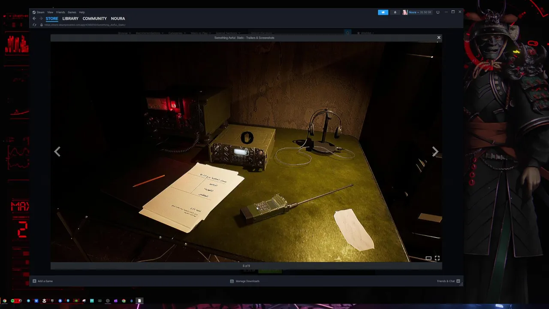The height and width of the screenshot is (309, 549).
Task: Open Spotify from the taskbar
Action: pos(12,301)
